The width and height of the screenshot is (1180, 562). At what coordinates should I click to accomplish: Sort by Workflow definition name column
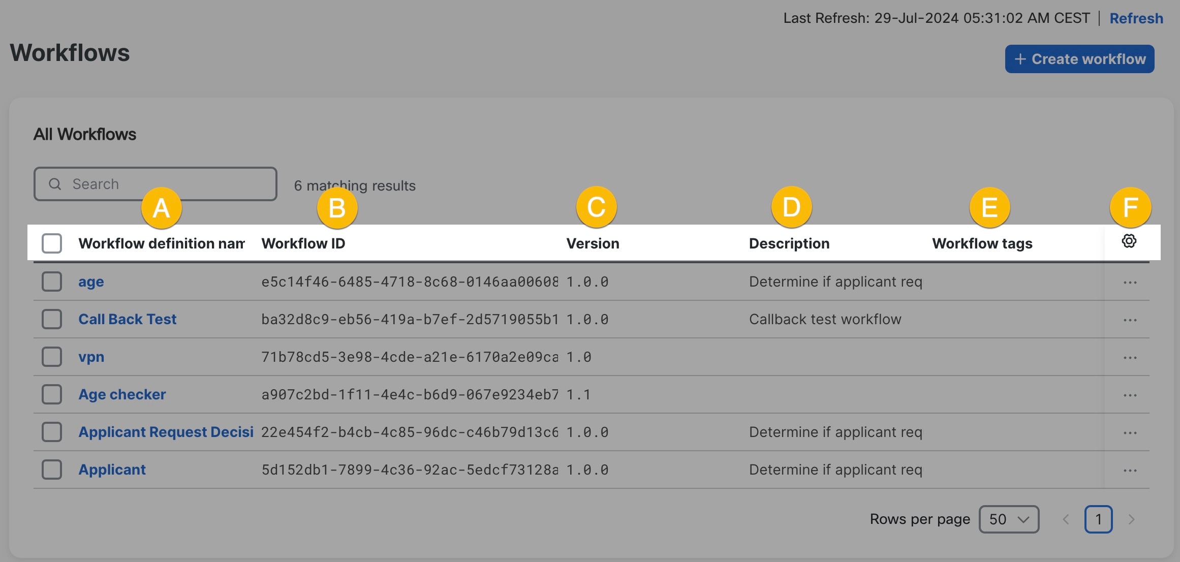click(x=161, y=243)
